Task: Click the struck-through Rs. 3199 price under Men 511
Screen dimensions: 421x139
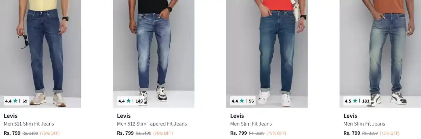Action: 30,133
